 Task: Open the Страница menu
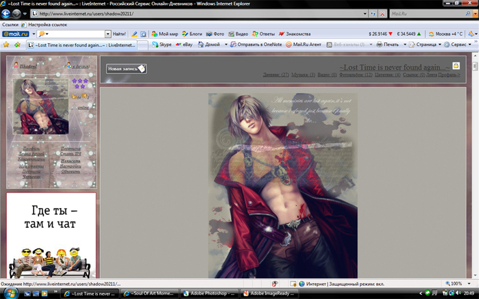coord(425,44)
